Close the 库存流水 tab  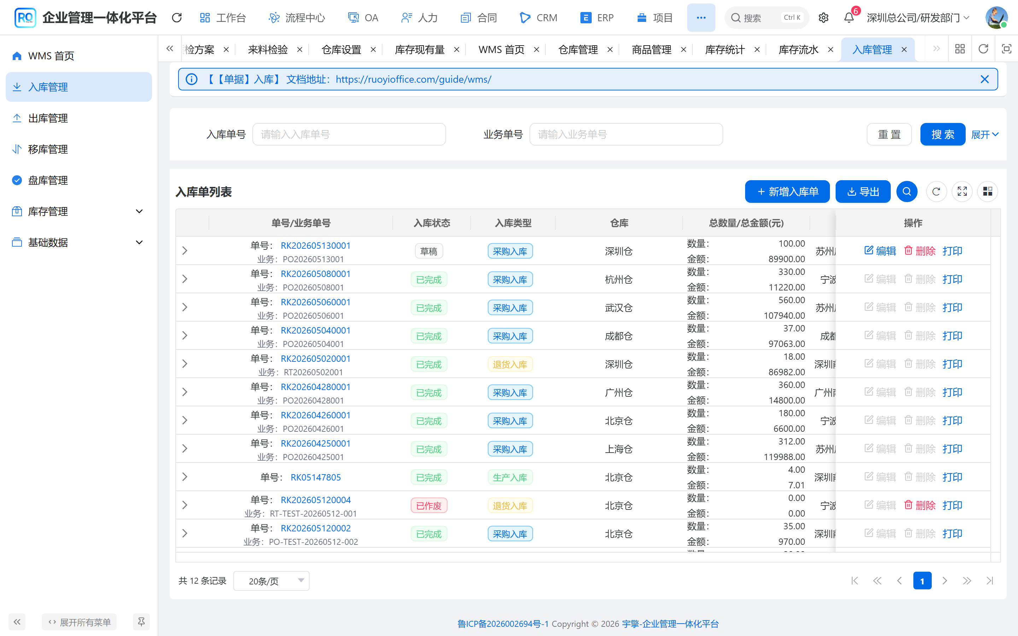[x=830, y=49]
